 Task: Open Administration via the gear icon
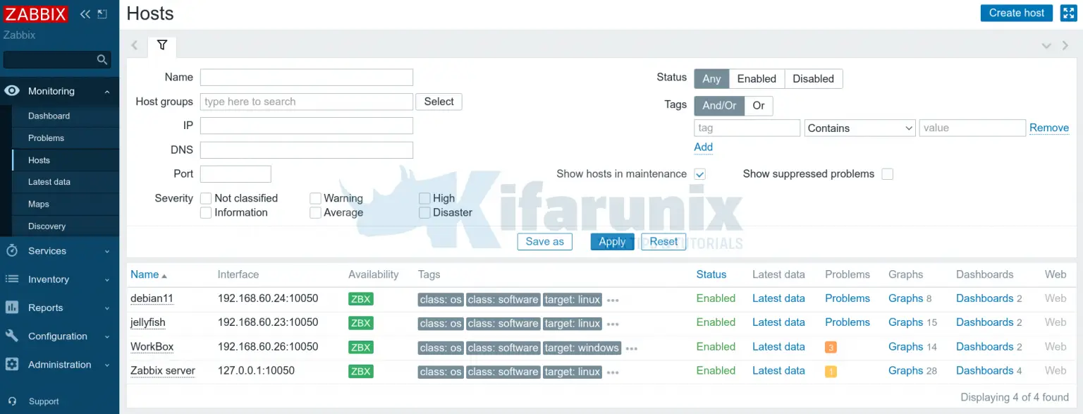click(x=11, y=365)
